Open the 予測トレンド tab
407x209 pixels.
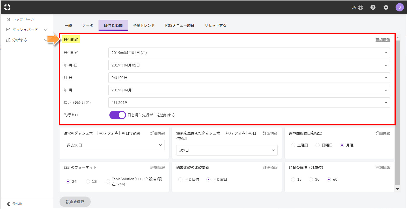144,25
